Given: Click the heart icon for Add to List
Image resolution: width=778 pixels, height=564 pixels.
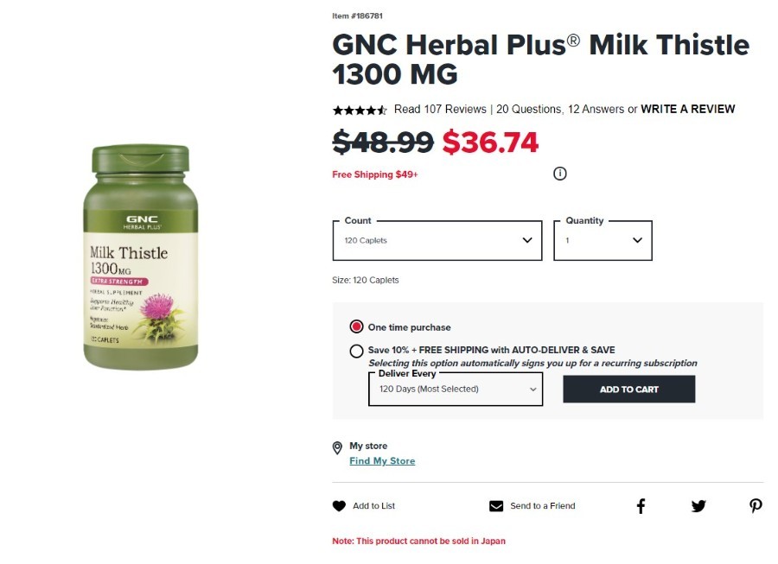Looking at the screenshot, I should (339, 506).
